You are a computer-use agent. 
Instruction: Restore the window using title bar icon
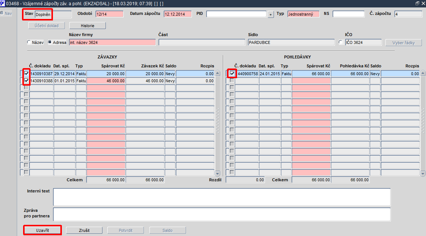click(x=417, y=3)
